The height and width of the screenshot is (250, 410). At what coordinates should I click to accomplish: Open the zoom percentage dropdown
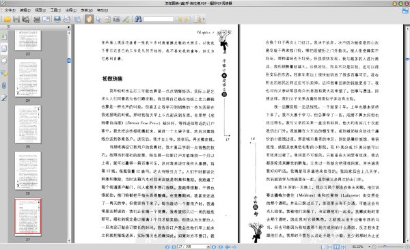369,247
